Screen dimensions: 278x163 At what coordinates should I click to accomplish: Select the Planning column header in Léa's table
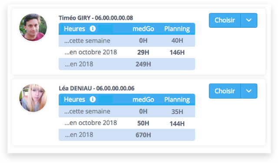point(177,100)
